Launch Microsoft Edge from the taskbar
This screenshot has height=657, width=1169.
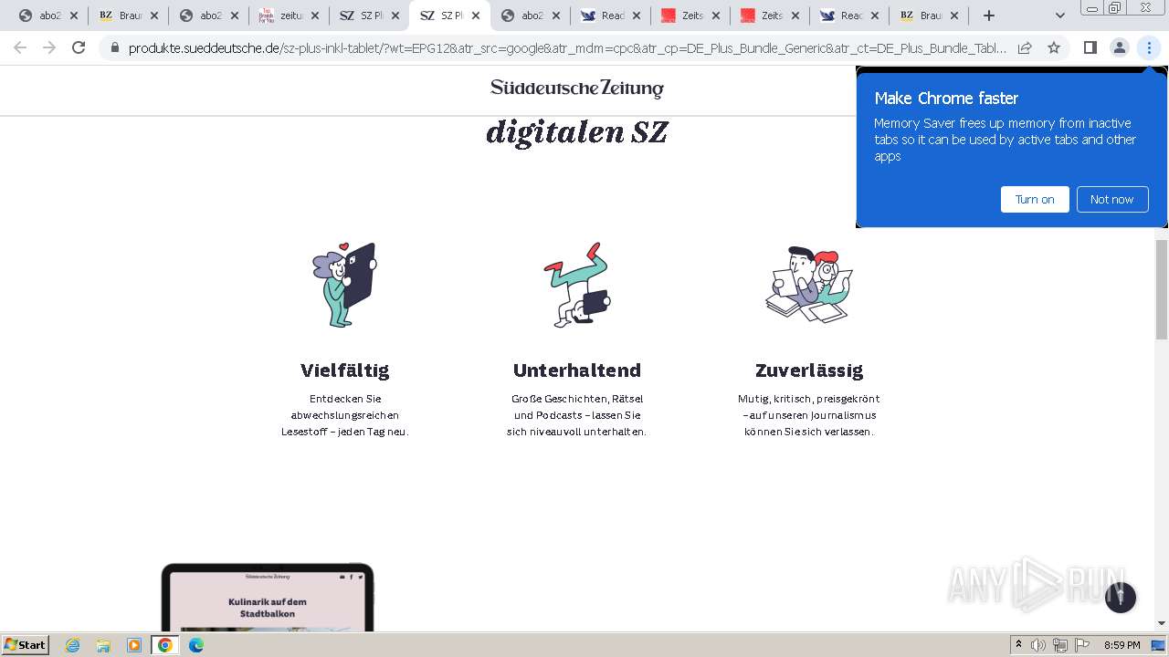[195, 645]
